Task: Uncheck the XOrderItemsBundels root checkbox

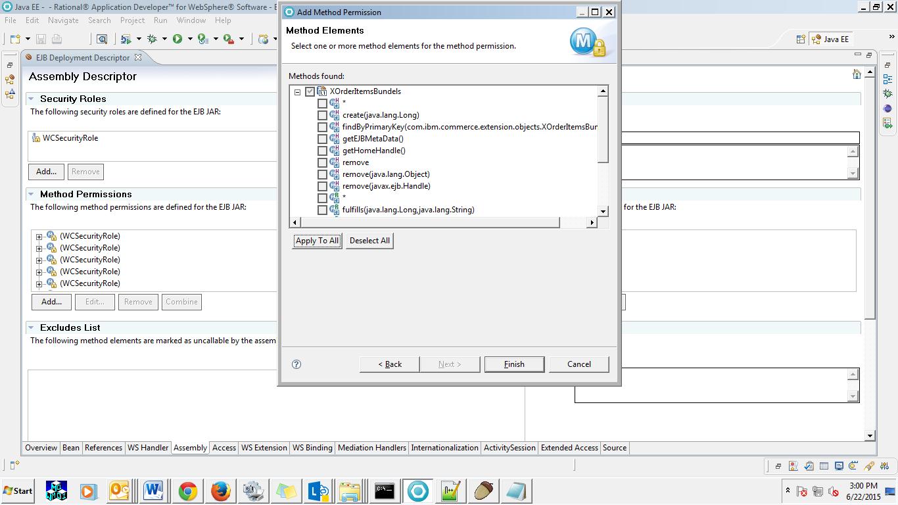Action: (x=310, y=91)
